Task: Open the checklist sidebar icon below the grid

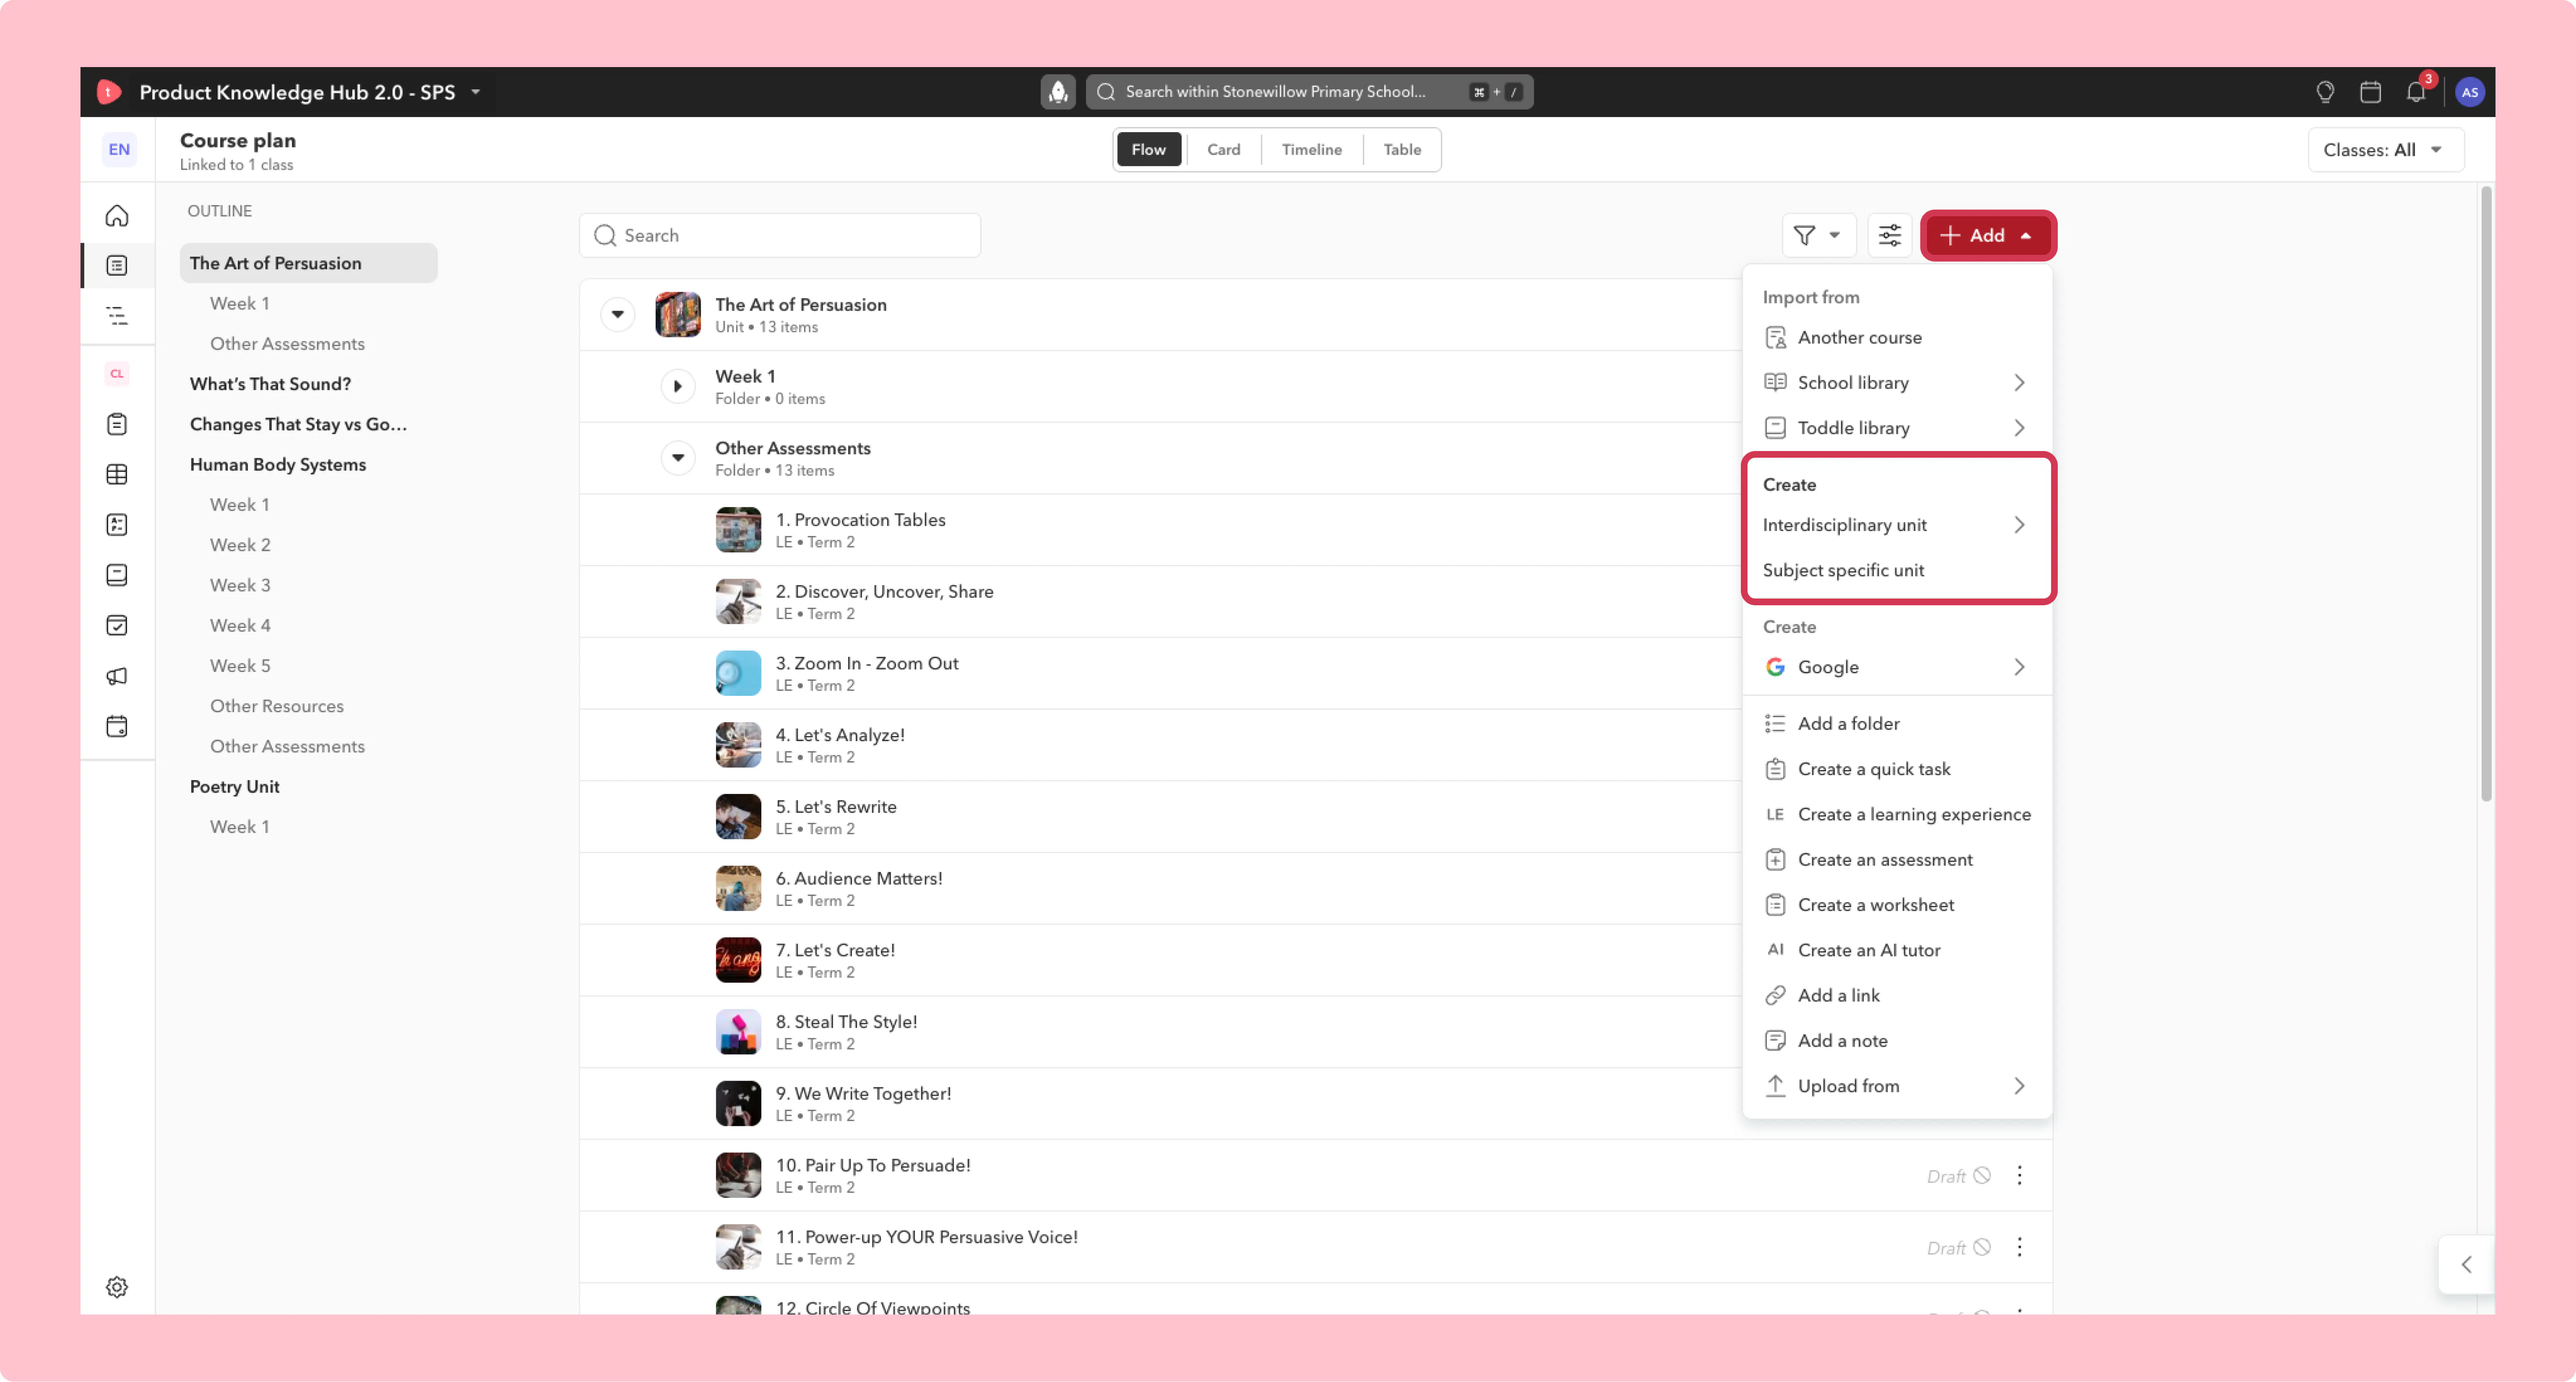Action: coord(117,525)
